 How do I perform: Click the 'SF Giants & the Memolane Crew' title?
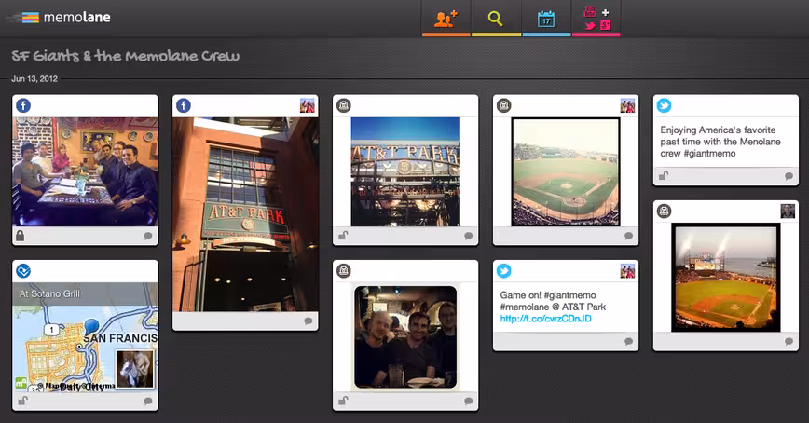[x=126, y=56]
